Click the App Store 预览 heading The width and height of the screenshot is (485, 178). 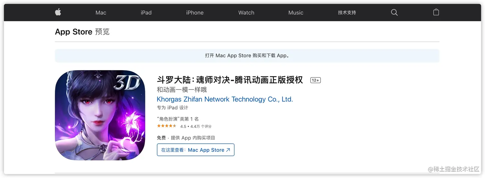82,32
